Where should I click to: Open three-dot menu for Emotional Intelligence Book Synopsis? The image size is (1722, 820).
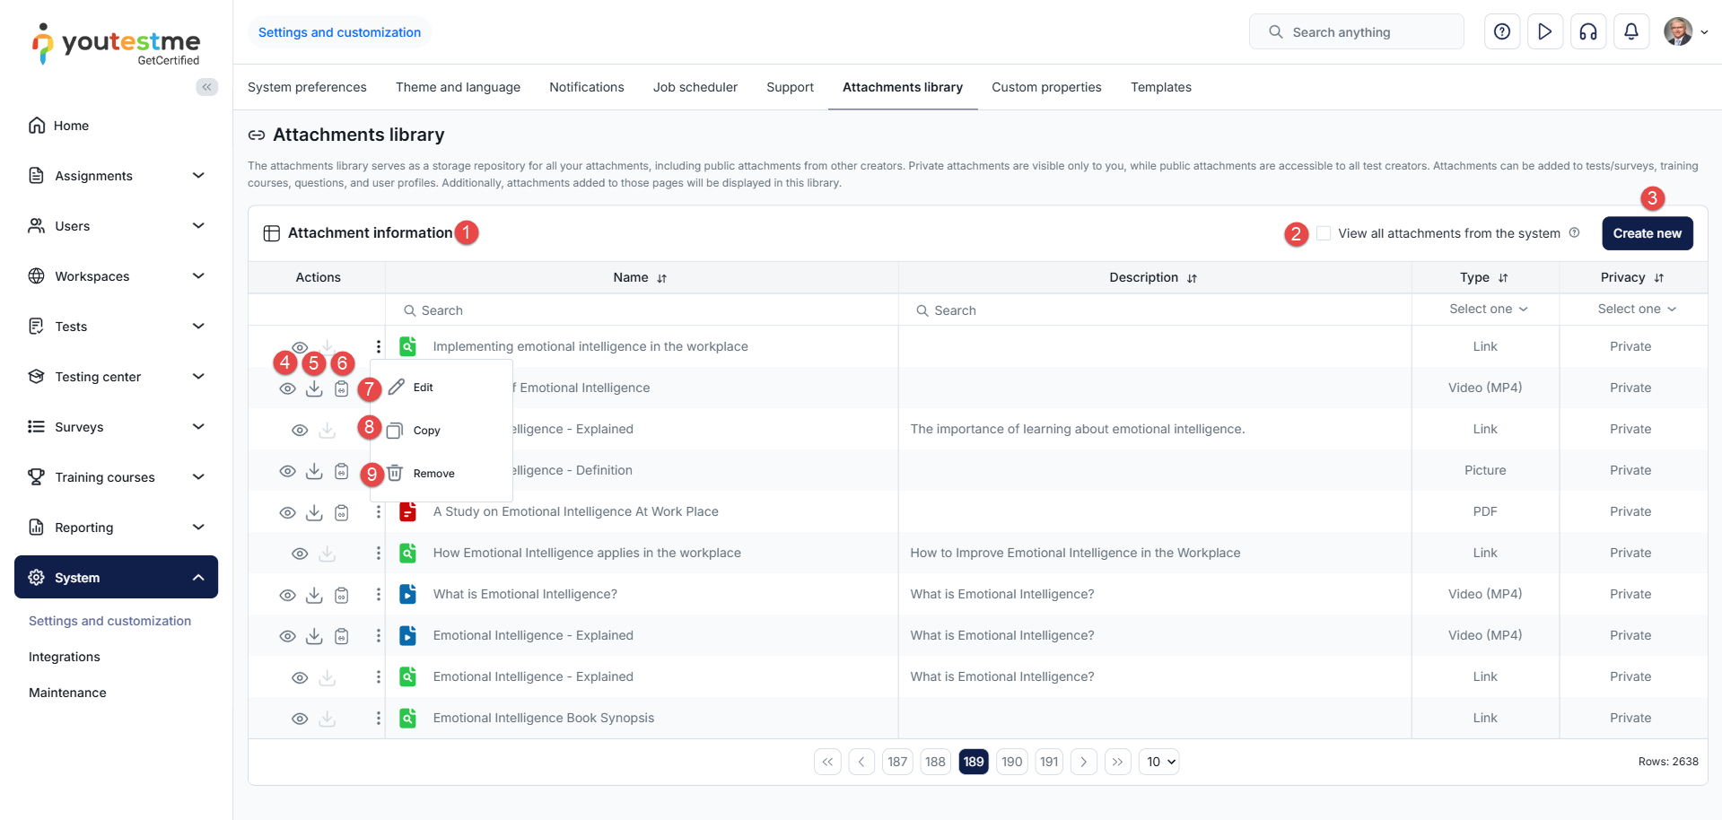[x=378, y=718]
